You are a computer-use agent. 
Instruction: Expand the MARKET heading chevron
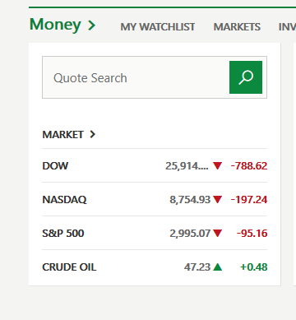coord(93,134)
